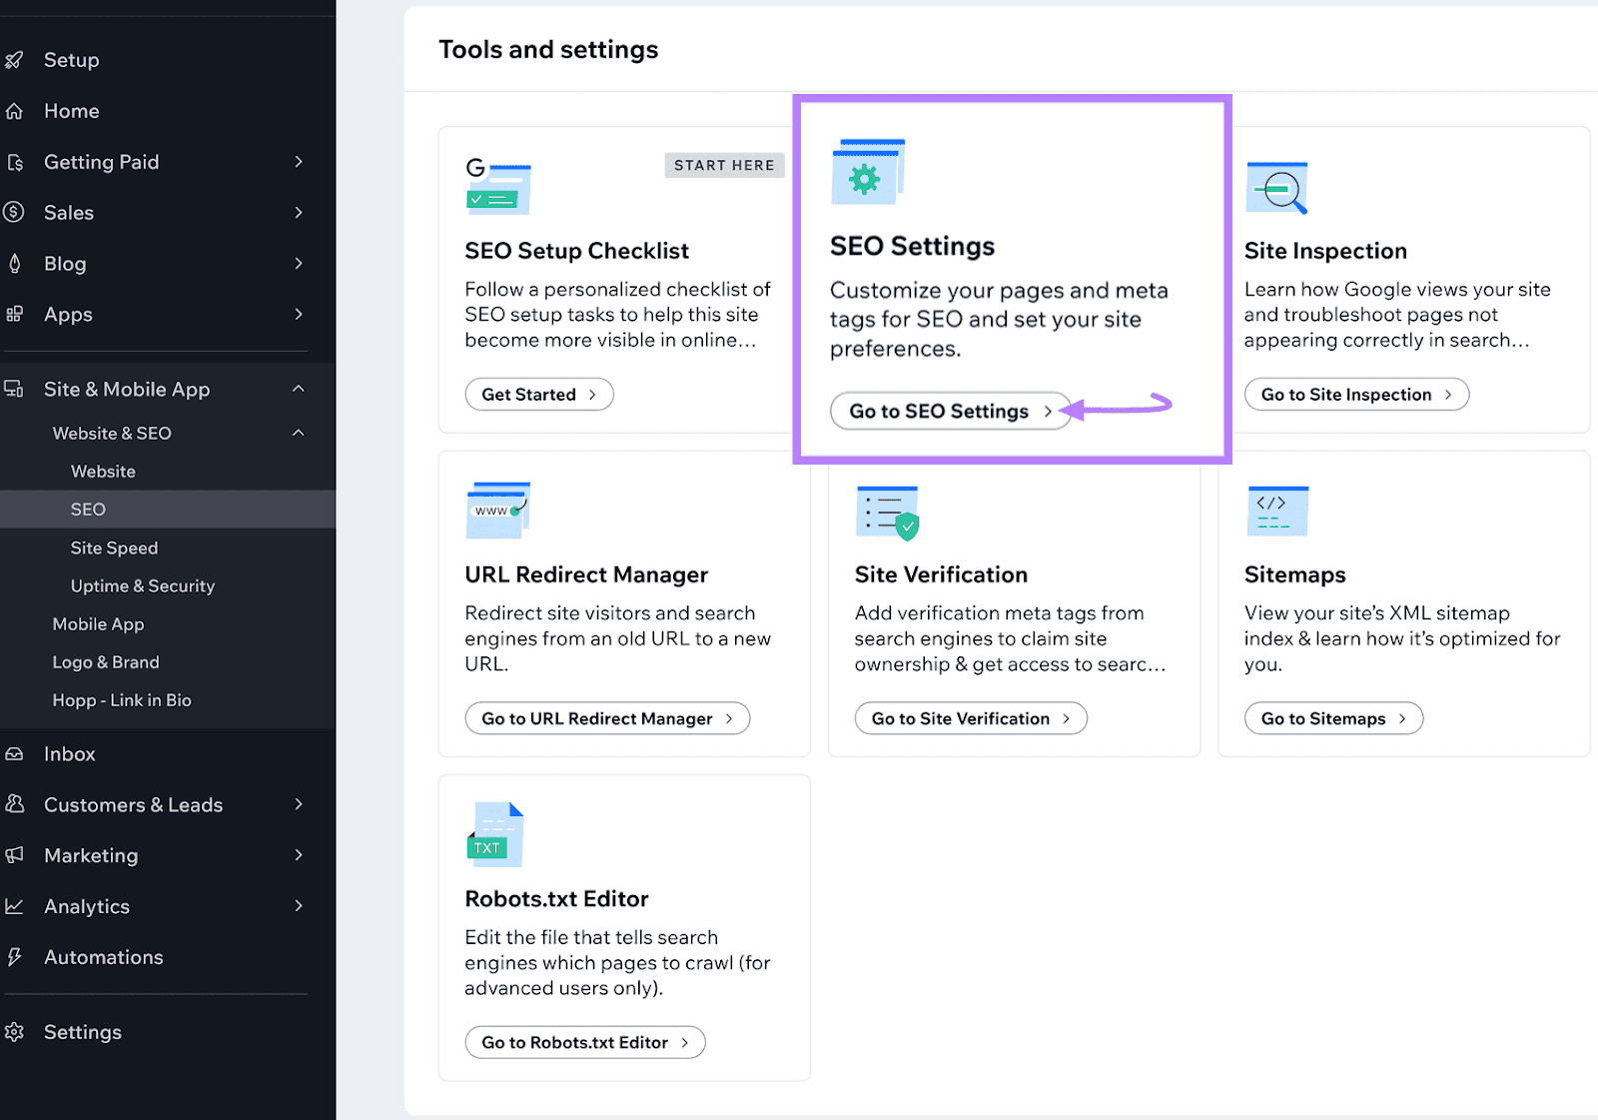1598x1120 pixels.
Task: Click the Sales dollar icon
Action: pos(15,212)
